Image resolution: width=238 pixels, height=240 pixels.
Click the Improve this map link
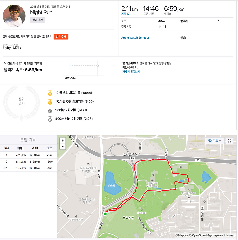pos(224,235)
